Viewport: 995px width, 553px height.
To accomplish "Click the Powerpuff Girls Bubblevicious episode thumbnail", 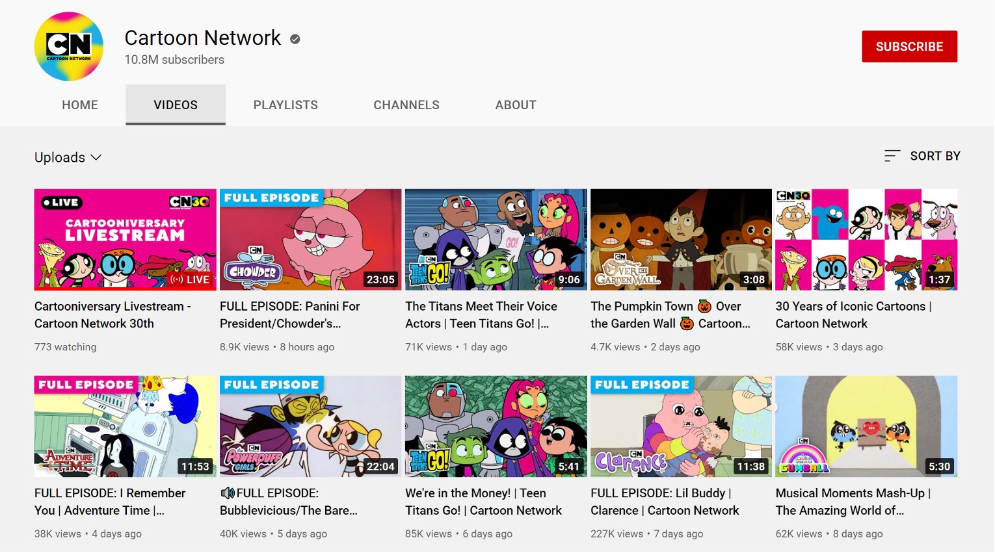I will pyautogui.click(x=310, y=426).
